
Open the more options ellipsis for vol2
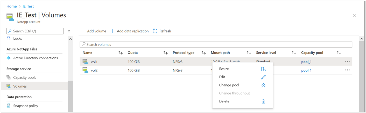coord(347,70)
